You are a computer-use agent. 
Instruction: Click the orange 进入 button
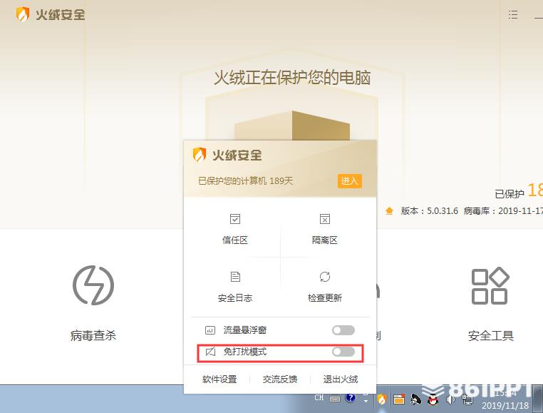(349, 181)
